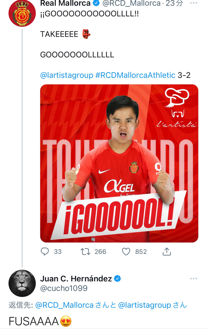207x329 pixels.
Task: Open the #RCDMallorcaAthletic hashtag
Action: click(135, 75)
